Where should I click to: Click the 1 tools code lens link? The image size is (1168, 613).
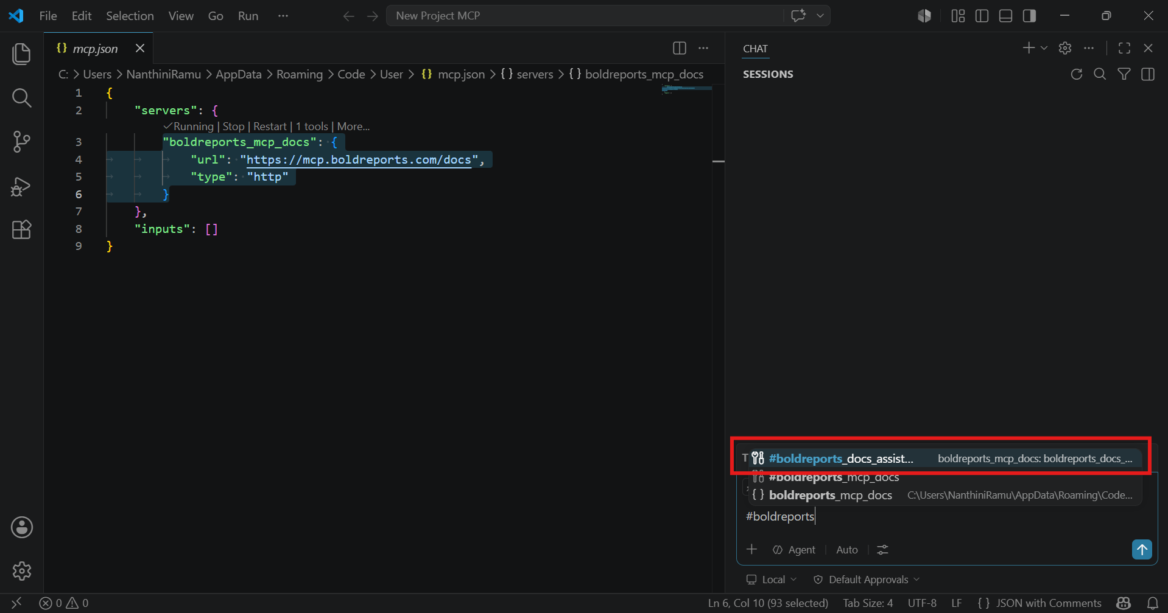click(x=312, y=126)
